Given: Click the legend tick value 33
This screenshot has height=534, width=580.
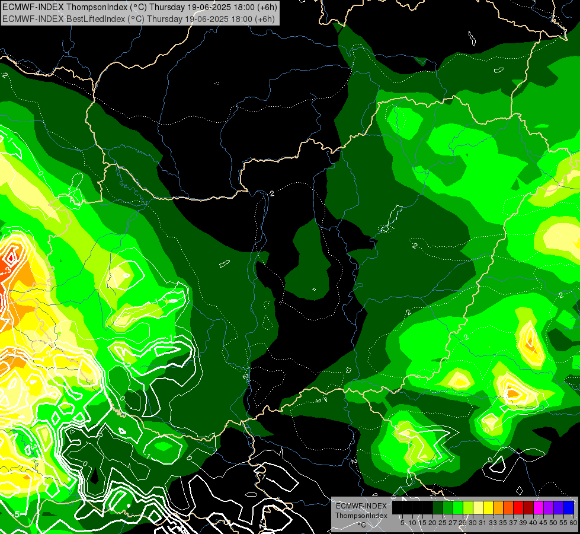Looking at the screenshot, I should tap(493, 523).
